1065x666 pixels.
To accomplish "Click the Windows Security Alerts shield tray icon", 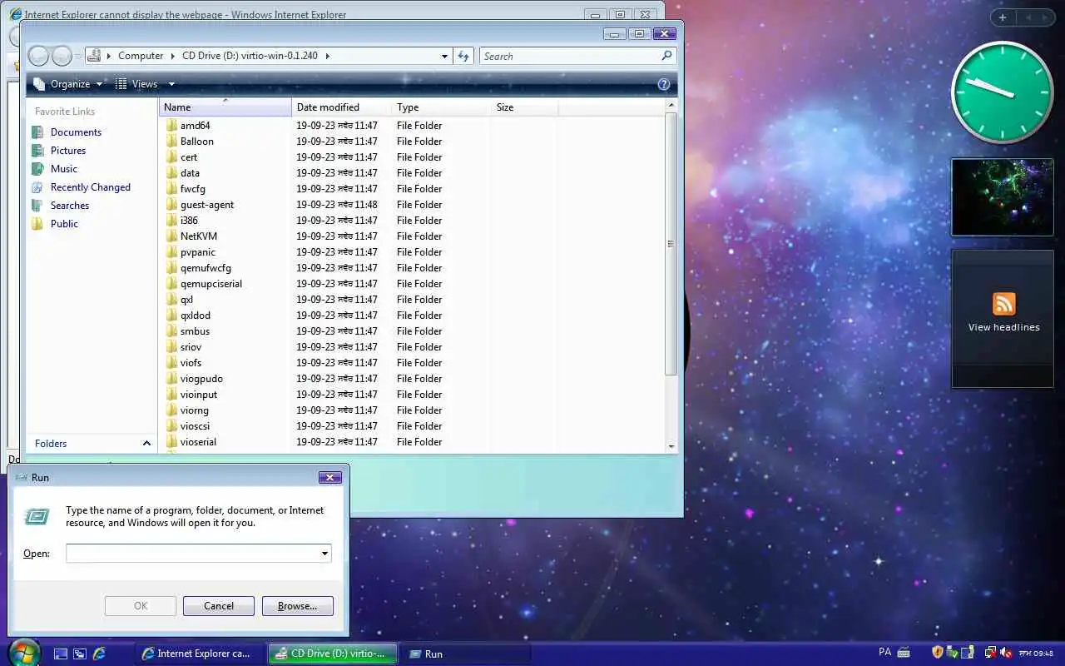I will tap(938, 653).
